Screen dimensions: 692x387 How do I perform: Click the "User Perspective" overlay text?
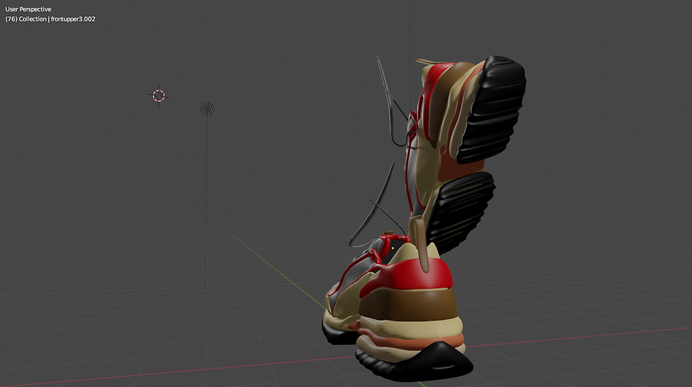click(28, 9)
